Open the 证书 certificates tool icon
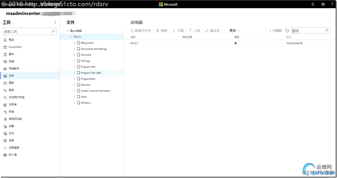The height and width of the screenshot is (178, 337). tap(5, 134)
